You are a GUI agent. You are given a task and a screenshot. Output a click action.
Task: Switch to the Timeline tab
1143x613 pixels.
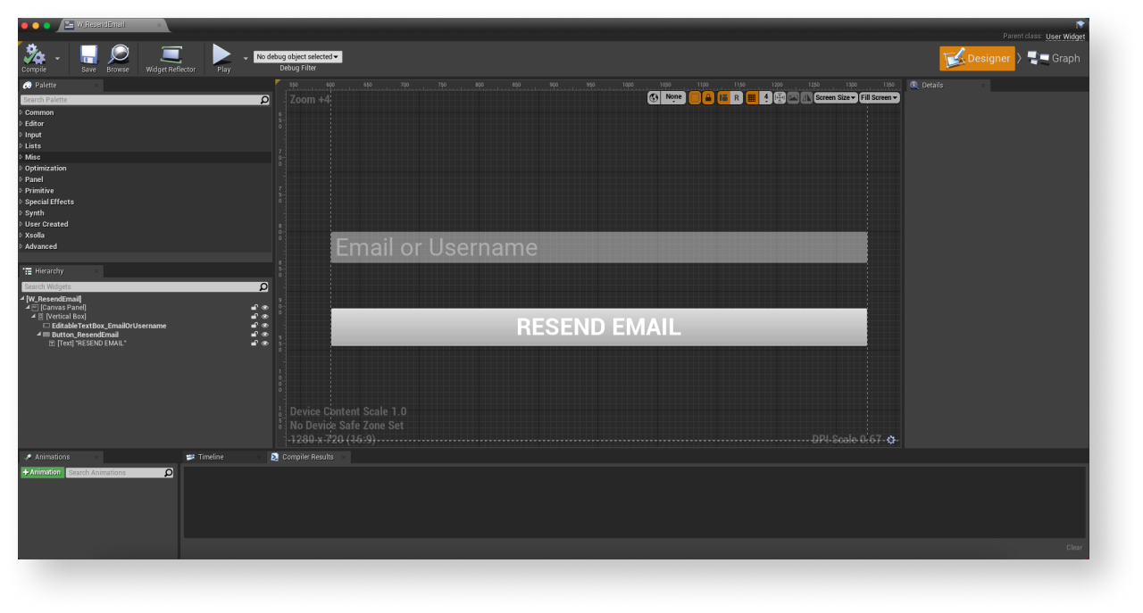[x=211, y=457]
